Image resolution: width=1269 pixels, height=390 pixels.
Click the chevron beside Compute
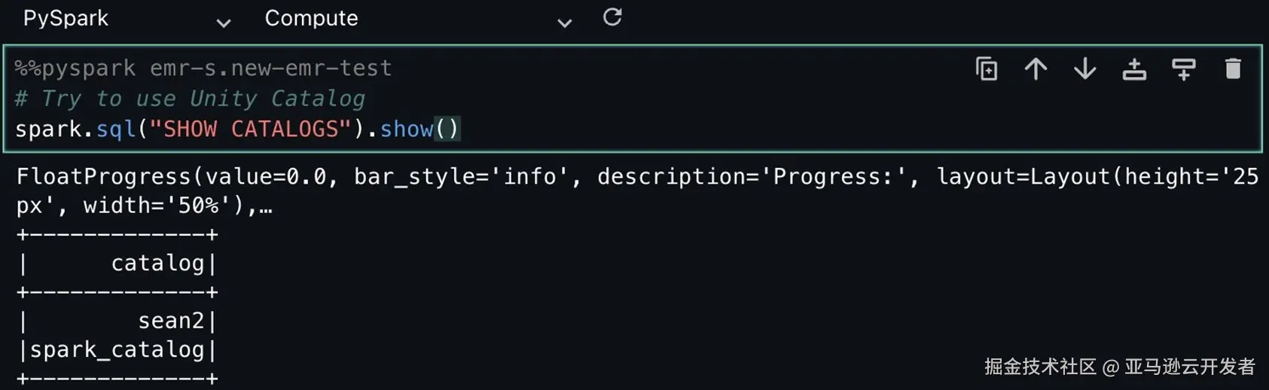coord(564,23)
